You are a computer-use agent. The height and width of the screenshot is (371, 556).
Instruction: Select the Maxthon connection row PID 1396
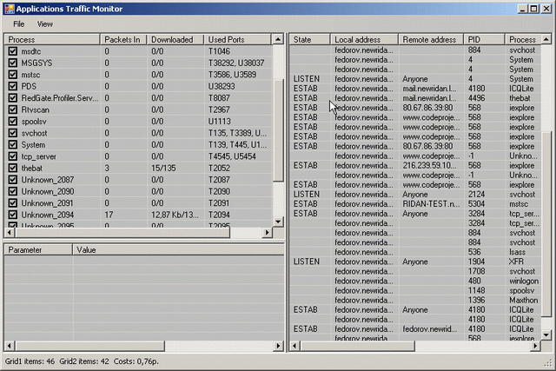(x=415, y=300)
